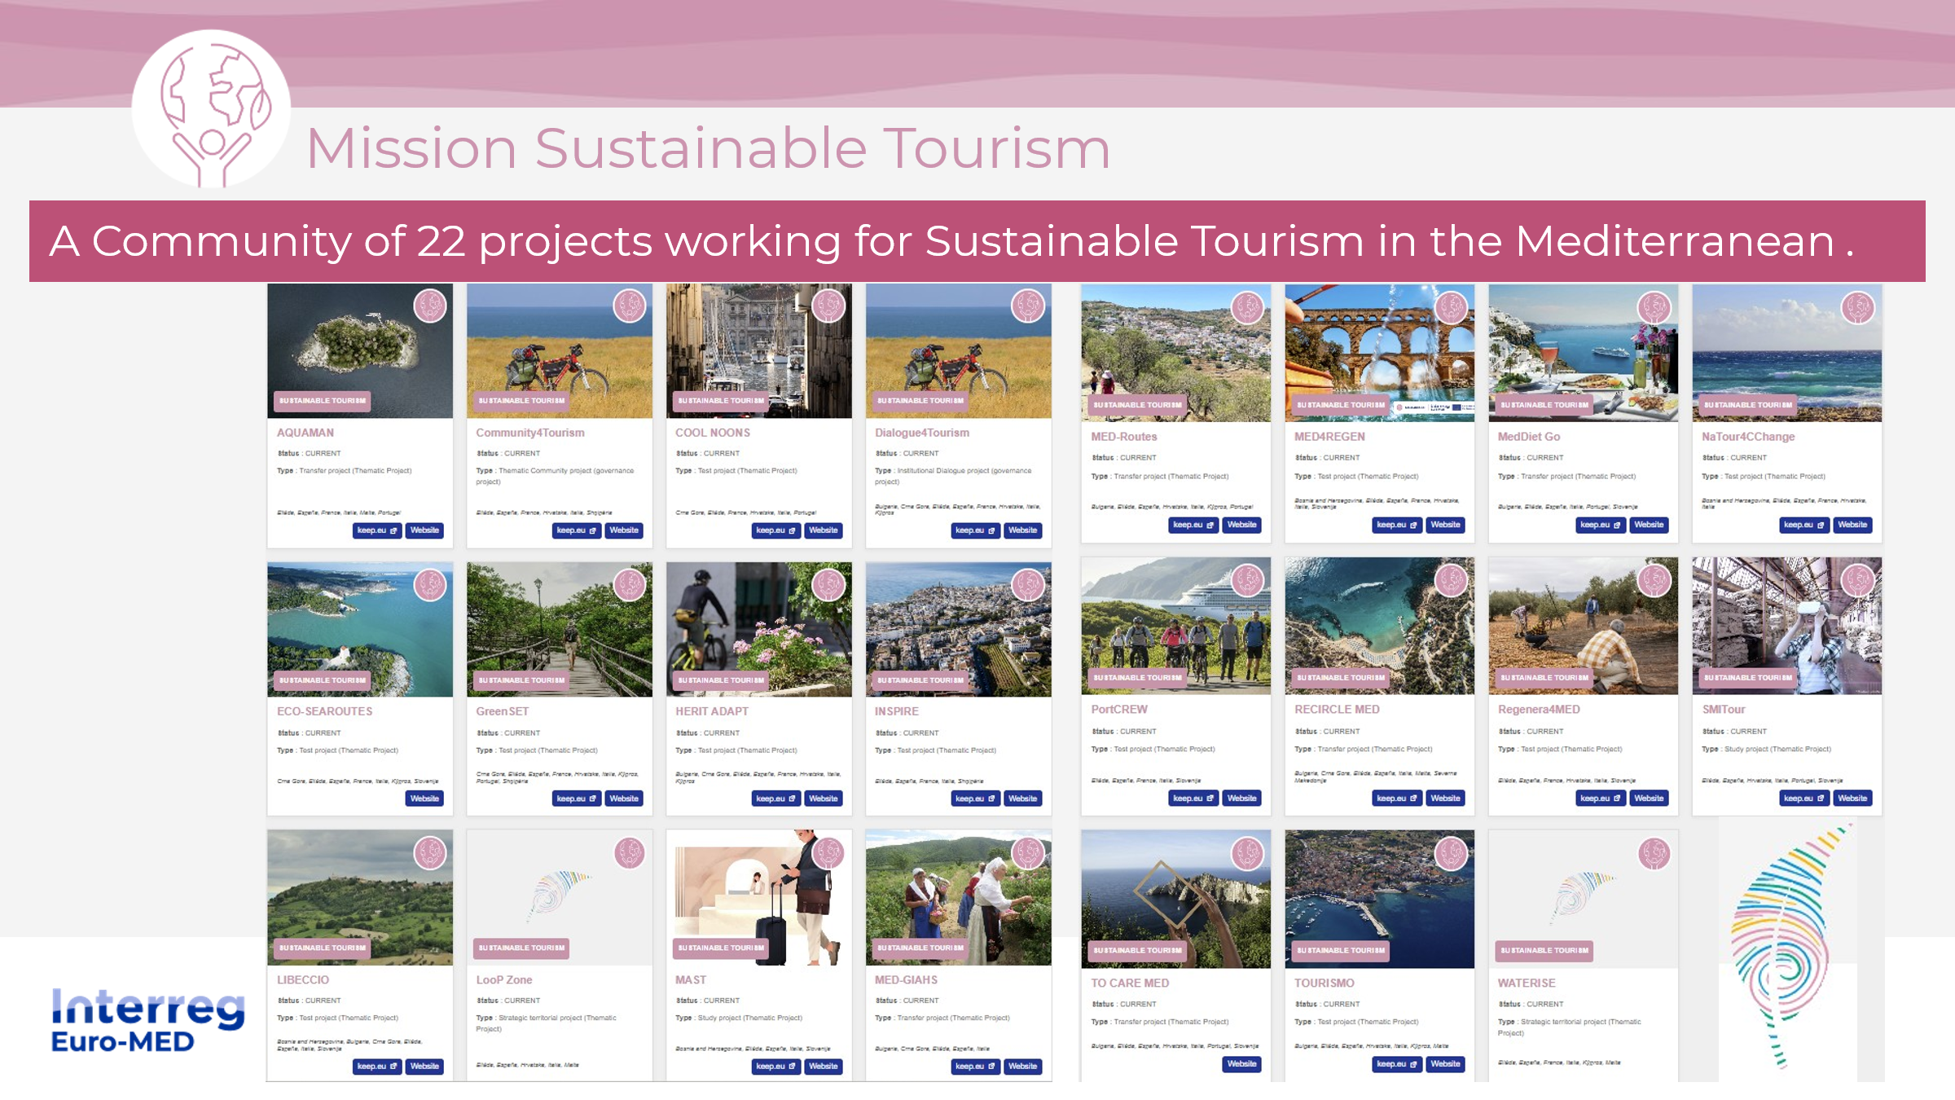Screen dimensions: 1955x1100
Task: Click pink mission badge on AQUAMAN card
Action: (429, 306)
